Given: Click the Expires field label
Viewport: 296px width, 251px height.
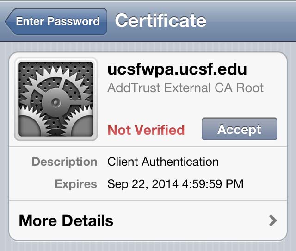Looking at the screenshot, I should [x=76, y=184].
